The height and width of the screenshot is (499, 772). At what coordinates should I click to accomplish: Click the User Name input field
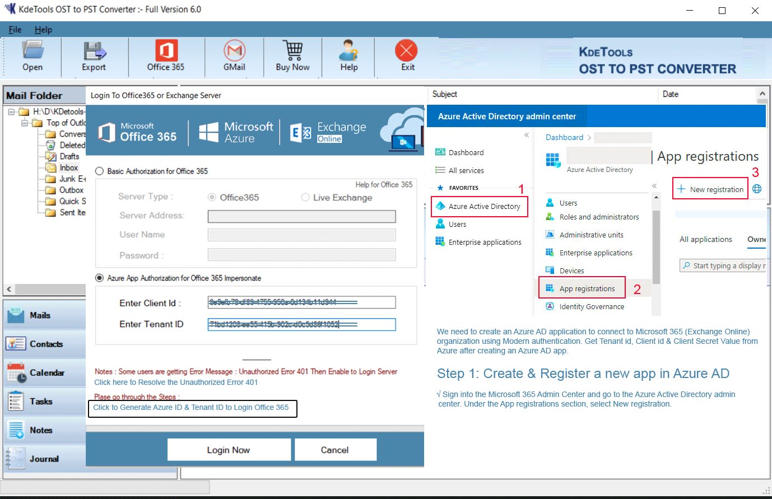point(301,235)
